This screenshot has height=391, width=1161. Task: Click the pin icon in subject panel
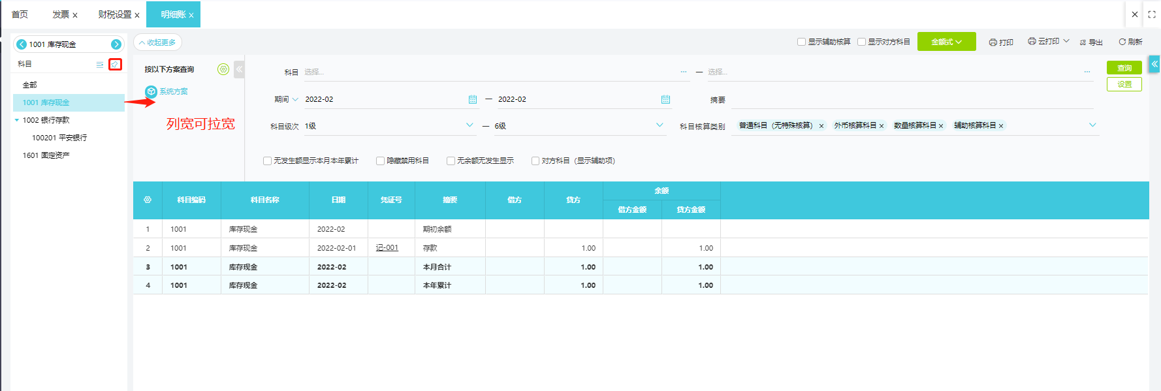[x=115, y=64]
